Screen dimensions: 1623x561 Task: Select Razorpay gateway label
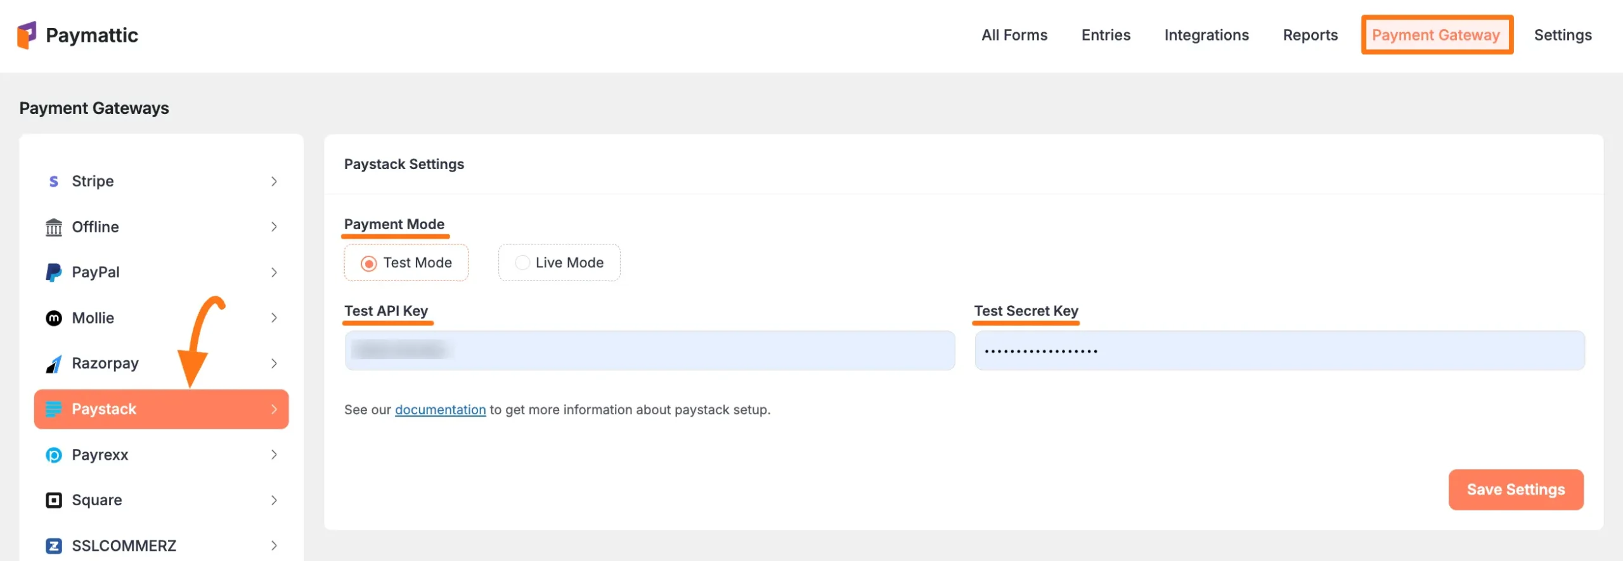point(105,364)
